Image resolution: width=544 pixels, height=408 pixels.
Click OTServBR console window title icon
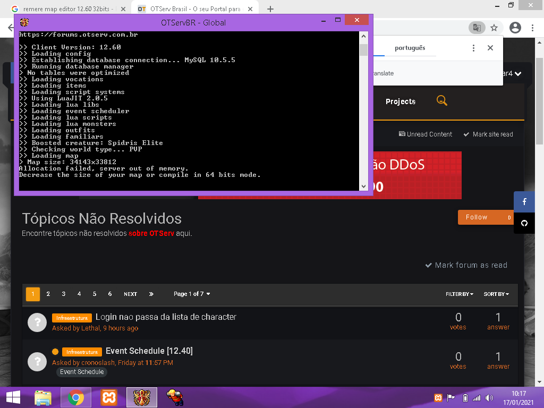[24, 22]
